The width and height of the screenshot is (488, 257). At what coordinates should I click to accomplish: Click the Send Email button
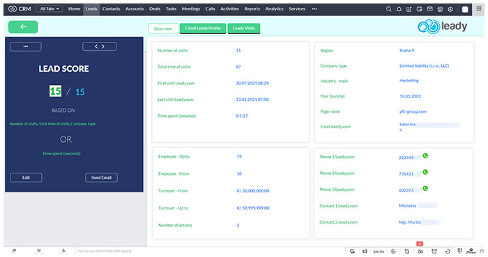point(102,178)
